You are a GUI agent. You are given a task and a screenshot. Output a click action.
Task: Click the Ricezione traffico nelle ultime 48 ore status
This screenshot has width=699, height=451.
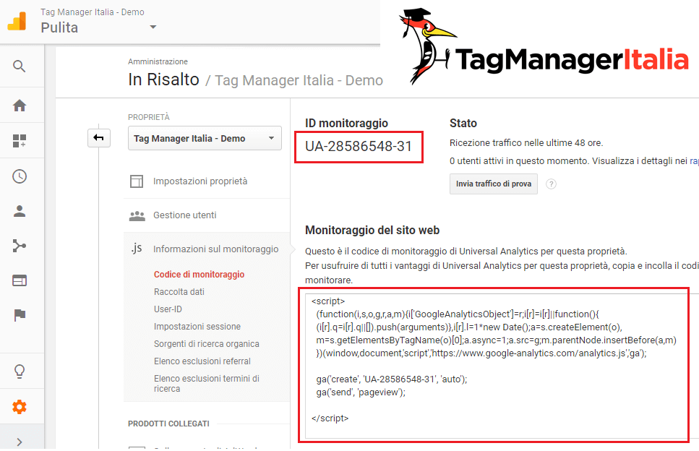(526, 143)
